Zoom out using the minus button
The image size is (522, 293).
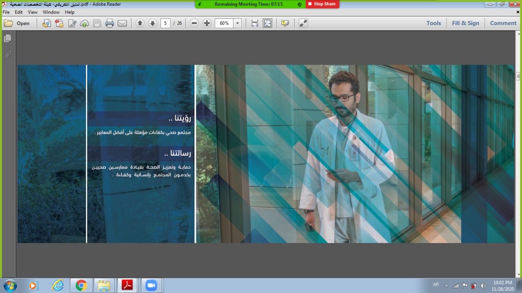195,23
